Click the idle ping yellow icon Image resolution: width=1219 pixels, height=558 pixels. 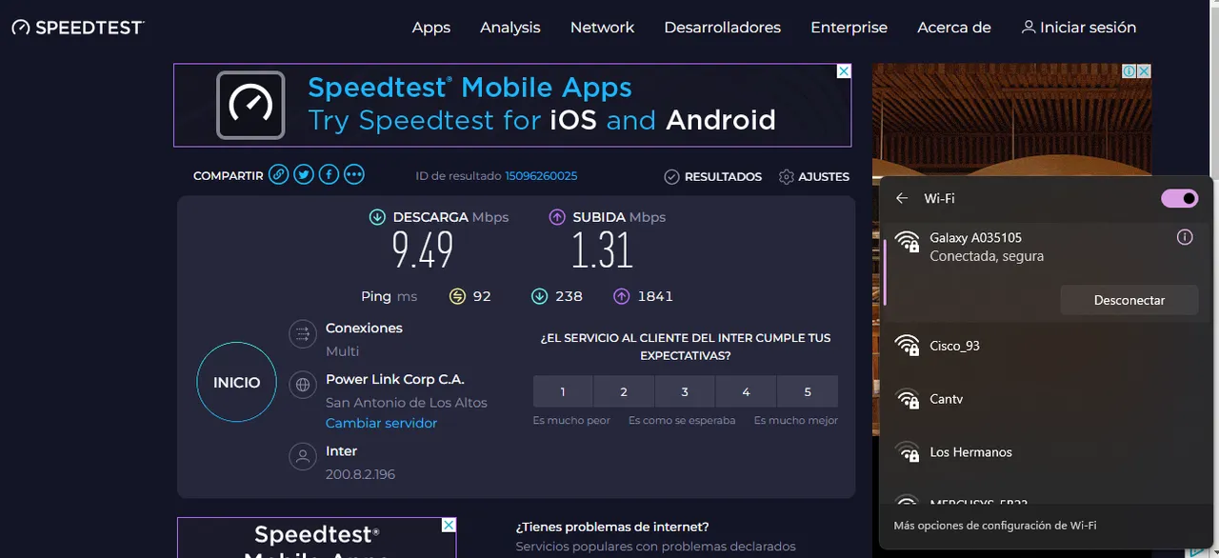457,296
